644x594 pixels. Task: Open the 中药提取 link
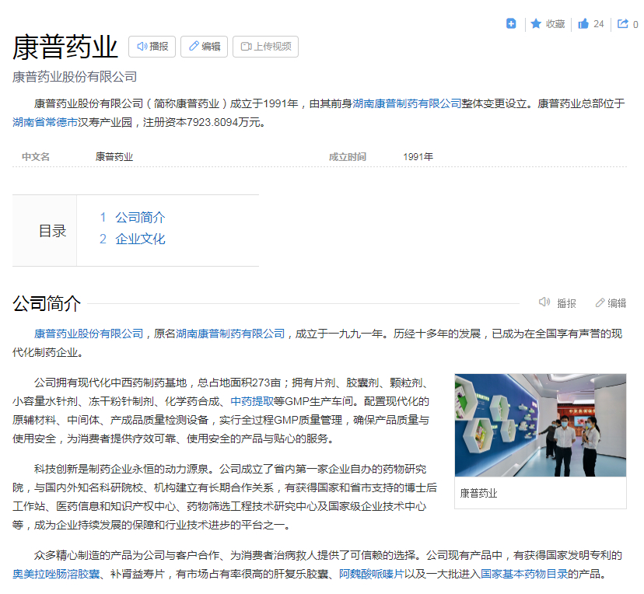coord(252,401)
